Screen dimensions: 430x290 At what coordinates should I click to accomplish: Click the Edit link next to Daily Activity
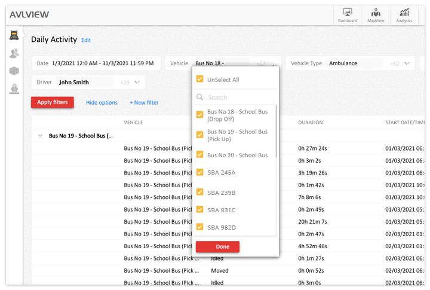(x=86, y=40)
